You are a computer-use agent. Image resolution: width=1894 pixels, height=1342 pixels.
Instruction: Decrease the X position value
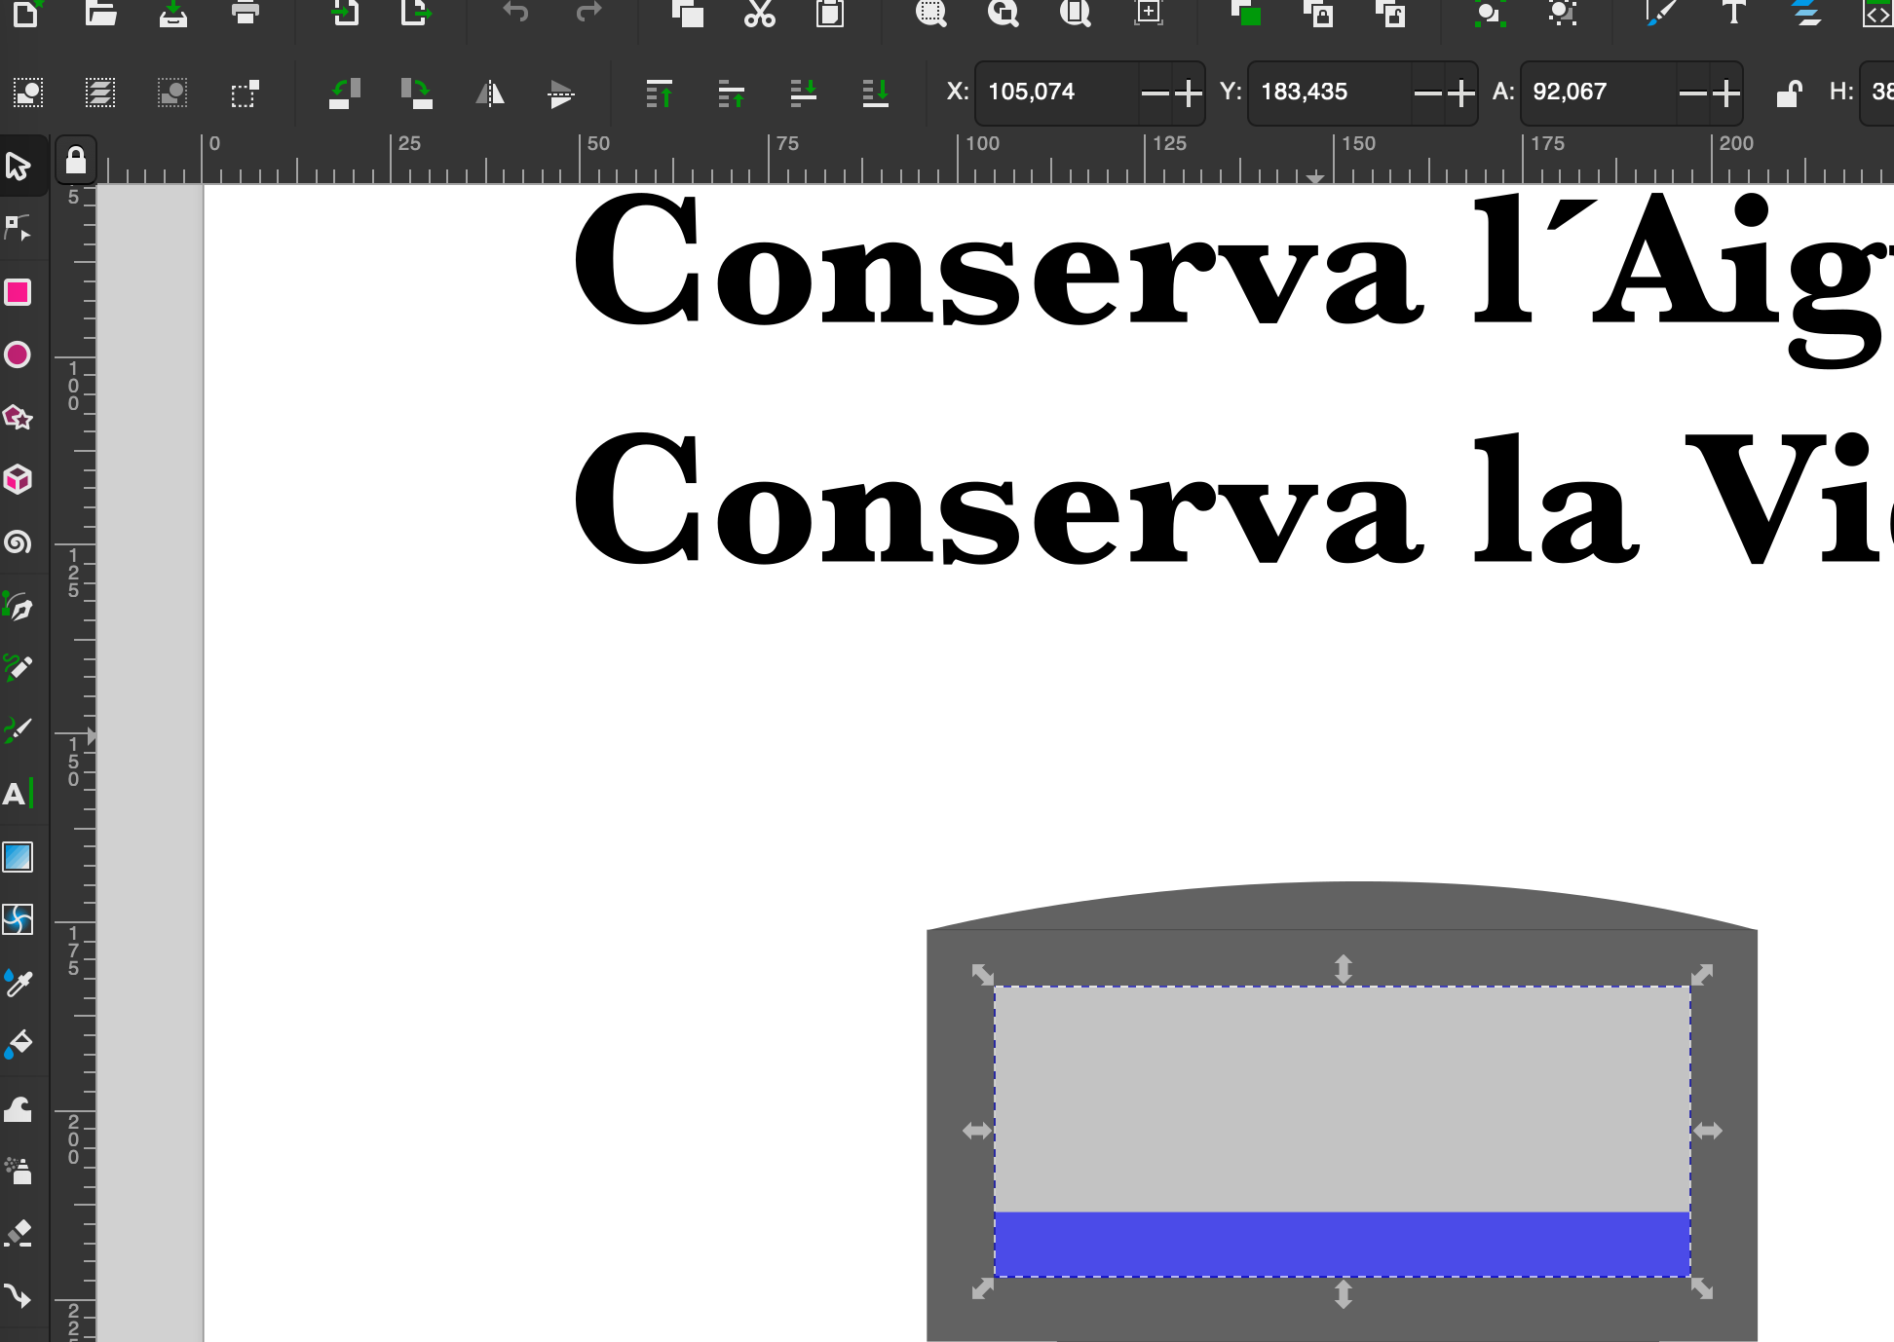(x=1155, y=93)
